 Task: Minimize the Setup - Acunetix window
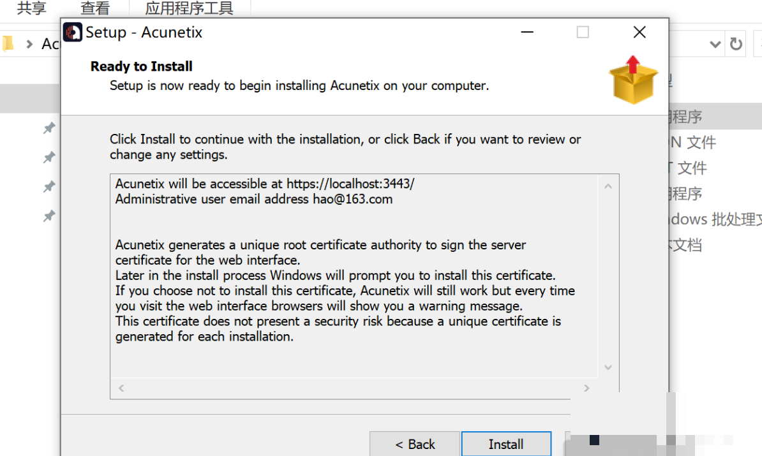pyautogui.click(x=527, y=33)
